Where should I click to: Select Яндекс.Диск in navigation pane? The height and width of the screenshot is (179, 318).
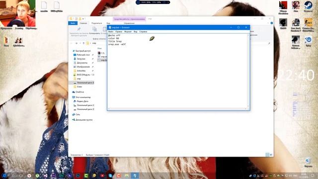coord(82,101)
